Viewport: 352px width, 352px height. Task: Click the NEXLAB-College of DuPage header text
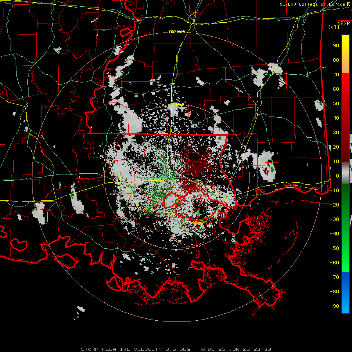point(315,4)
